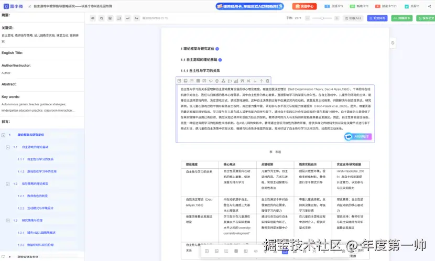
Task: Open the AI assistant button inside the paragraph block
Action: click(x=358, y=136)
